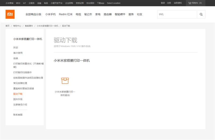Open 资质证照 link

pyautogui.click(x=80, y=3)
